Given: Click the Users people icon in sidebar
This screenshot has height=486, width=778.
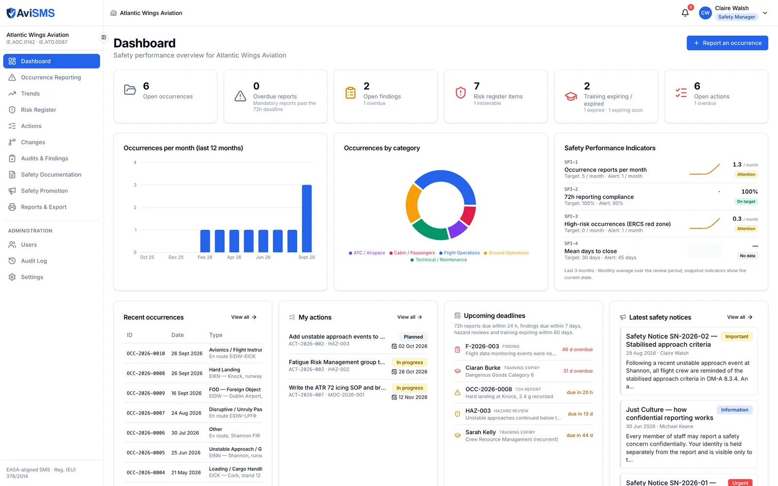Looking at the screenshot, I should (12, 245).
